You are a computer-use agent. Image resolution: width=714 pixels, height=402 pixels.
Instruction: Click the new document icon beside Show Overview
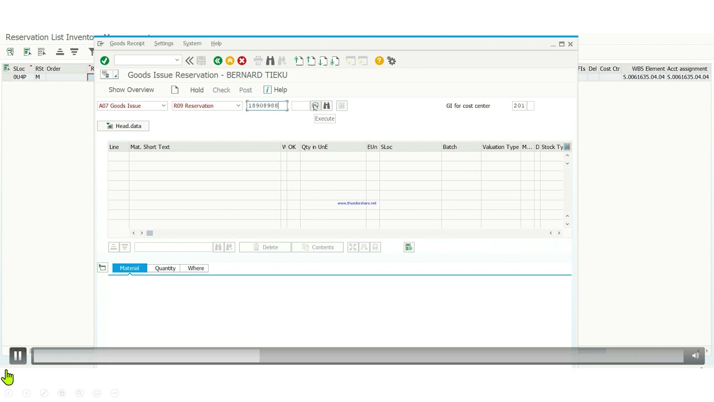click(x=175, y=90)
